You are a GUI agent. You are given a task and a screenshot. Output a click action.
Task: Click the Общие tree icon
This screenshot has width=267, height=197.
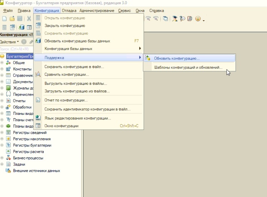click(8, 63)
